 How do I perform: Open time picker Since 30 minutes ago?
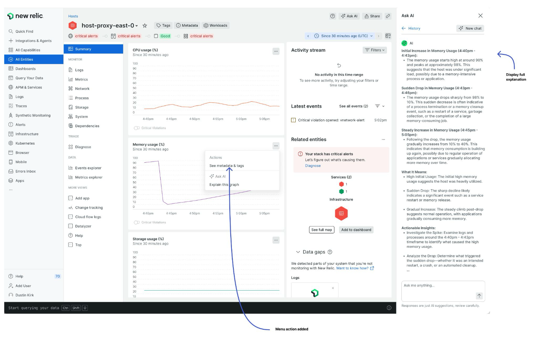[344, 36]
